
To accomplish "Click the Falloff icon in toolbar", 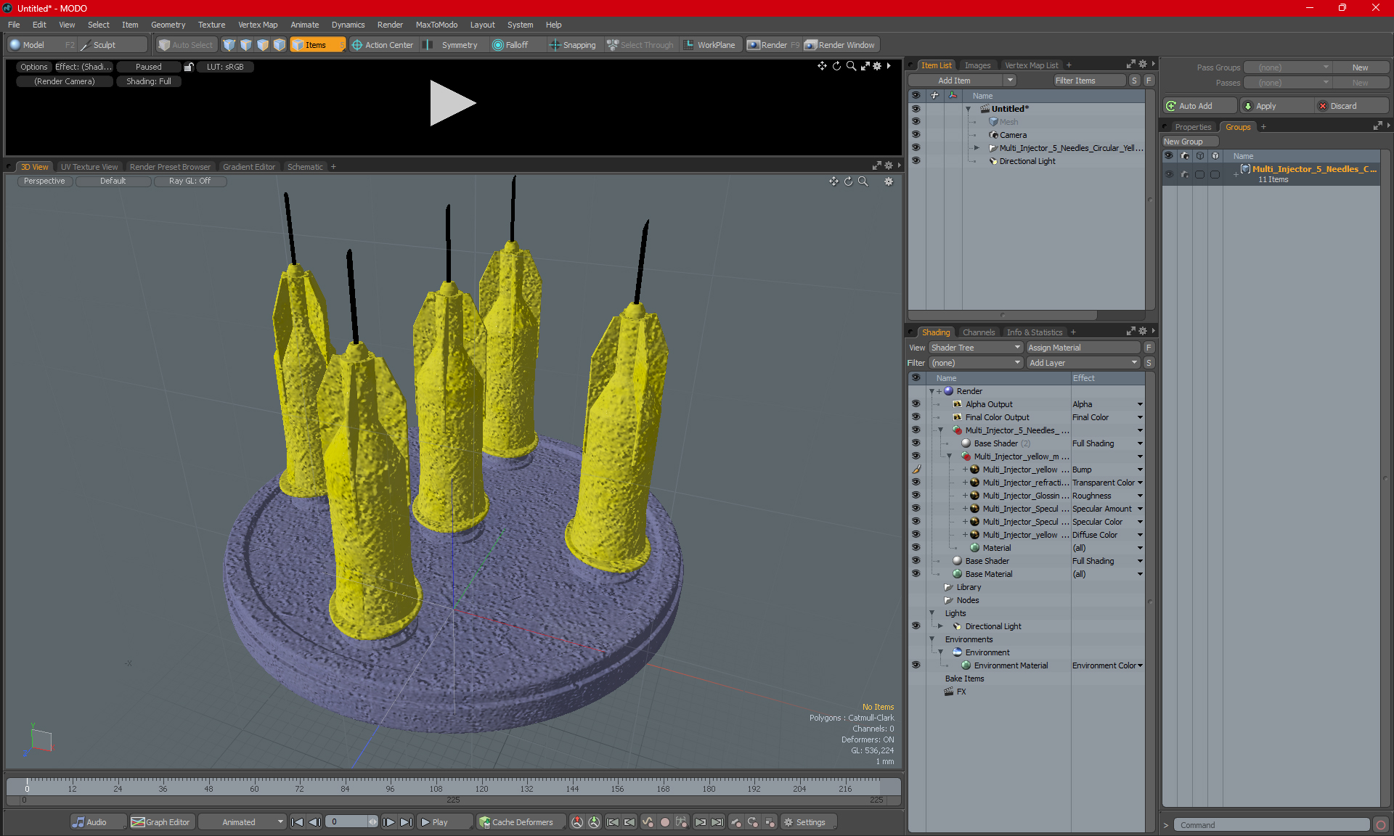I will (x=498, y=45).
